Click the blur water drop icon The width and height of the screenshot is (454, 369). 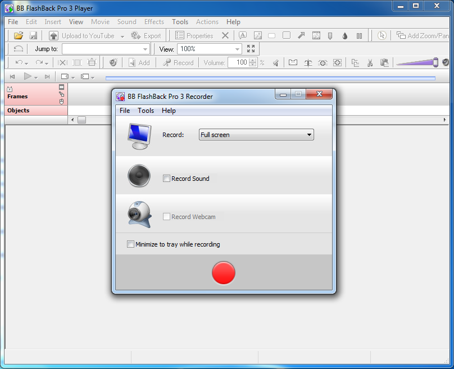pos(344,36)
